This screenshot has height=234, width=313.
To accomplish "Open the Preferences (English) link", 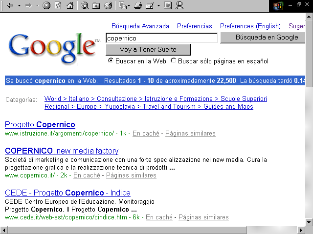I will coord(250,26).
